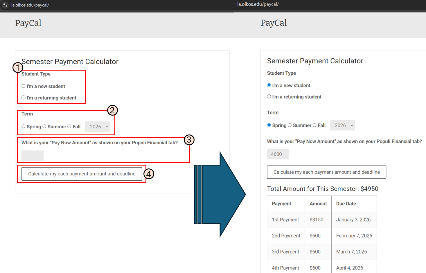Choose "I'm a returning student" inside red box 1

(x=24, y=98)
